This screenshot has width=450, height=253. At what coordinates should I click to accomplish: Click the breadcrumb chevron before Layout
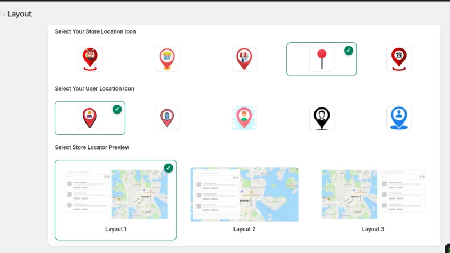pyautogui.click(x=4, y=14)
